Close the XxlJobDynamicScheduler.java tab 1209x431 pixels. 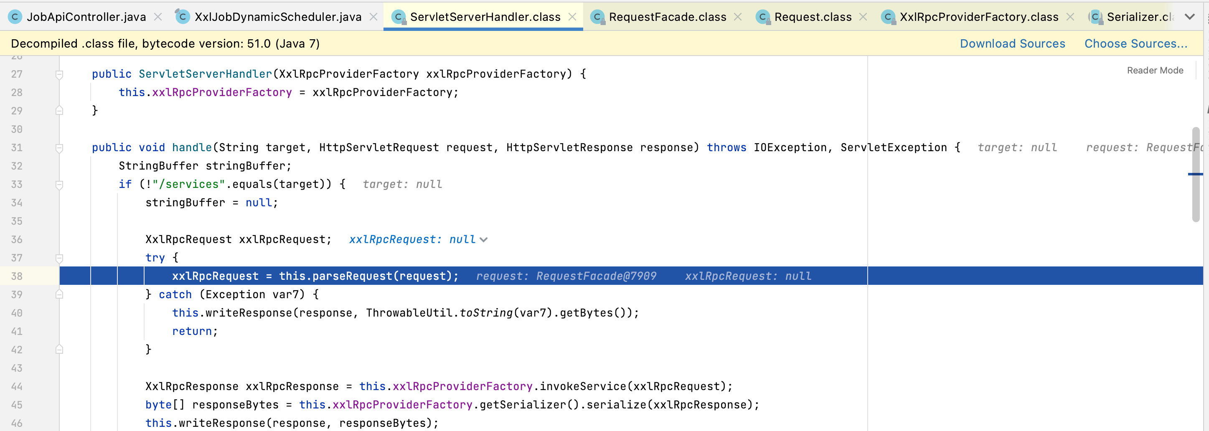click(x=373, y=18)
